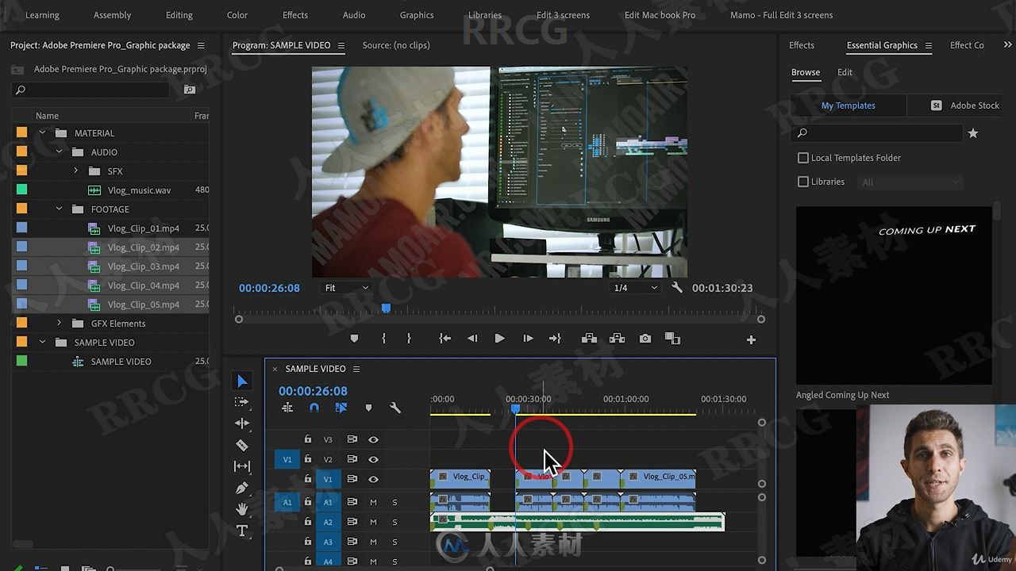Collapse the FOOTAGE bin
The width and height of the screenshot is (1016, 571).
click(x=59, y=209)
